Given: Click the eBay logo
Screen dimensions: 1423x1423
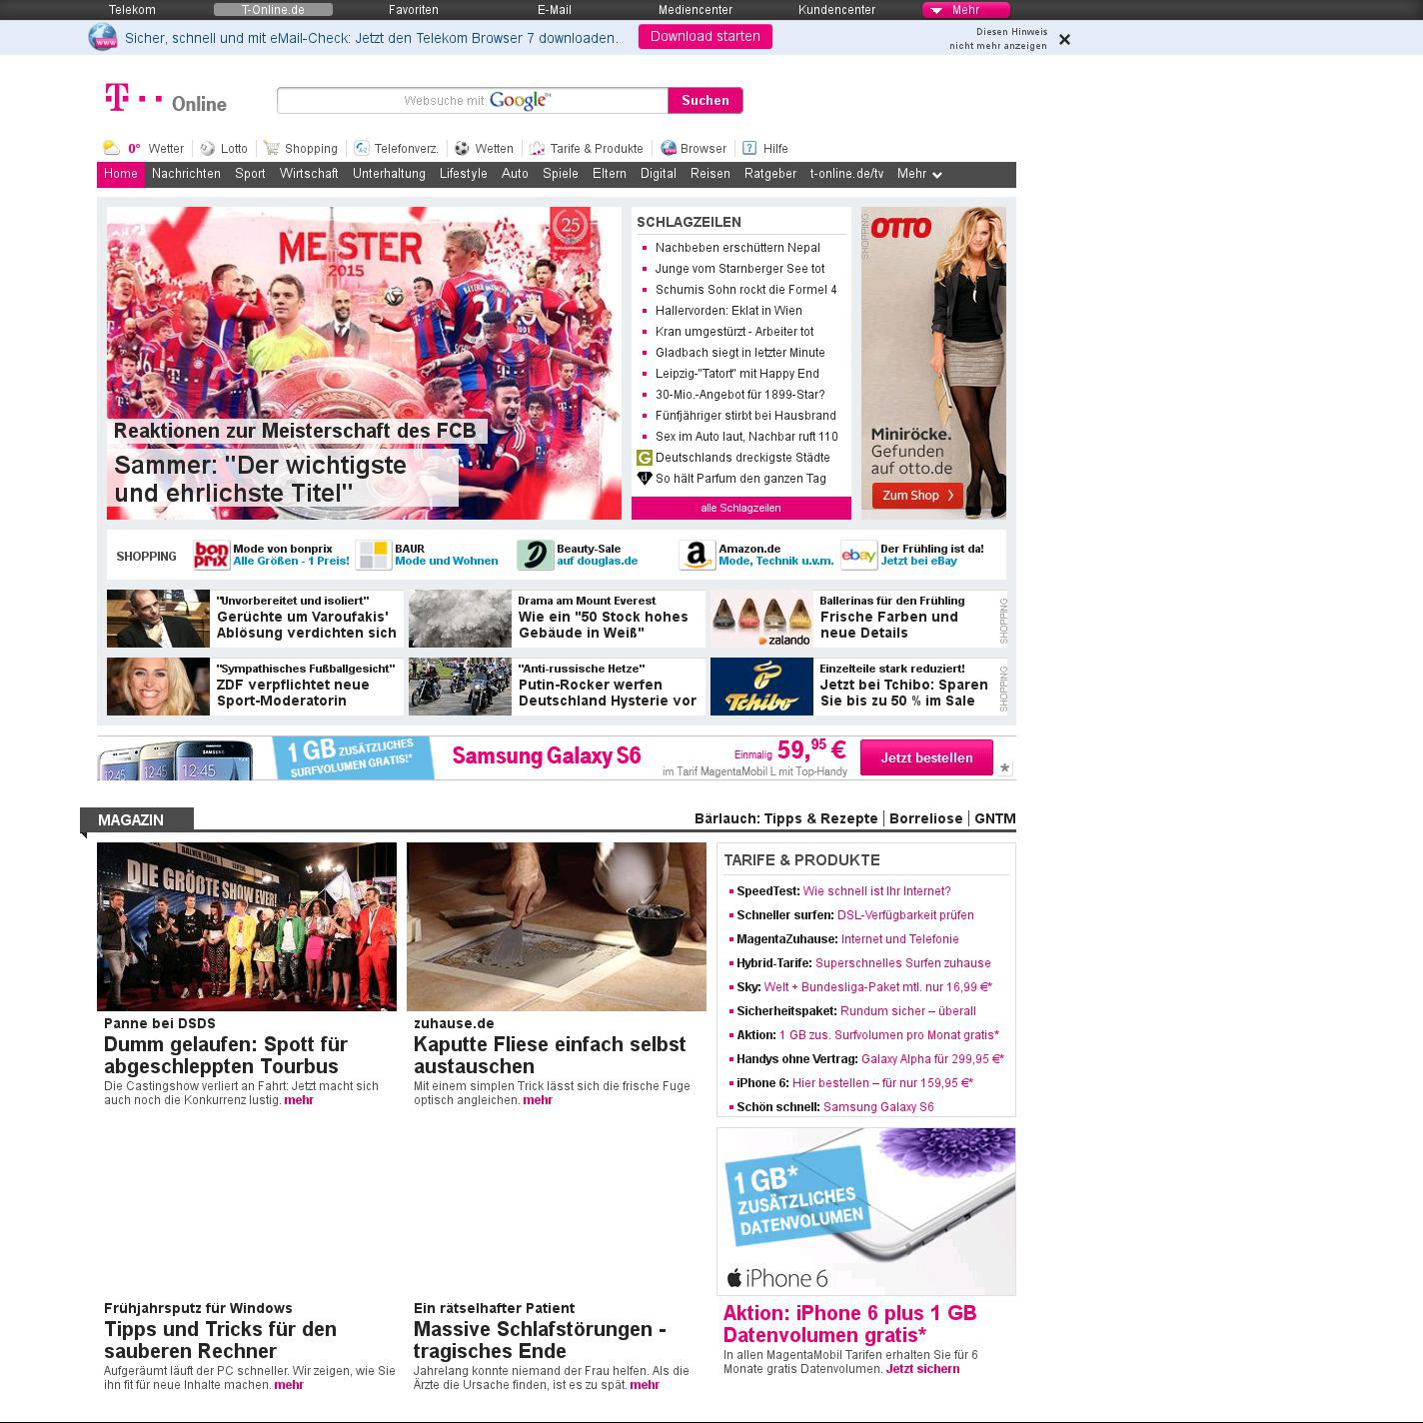Looking at the screenshot, I should click(859, 555).
